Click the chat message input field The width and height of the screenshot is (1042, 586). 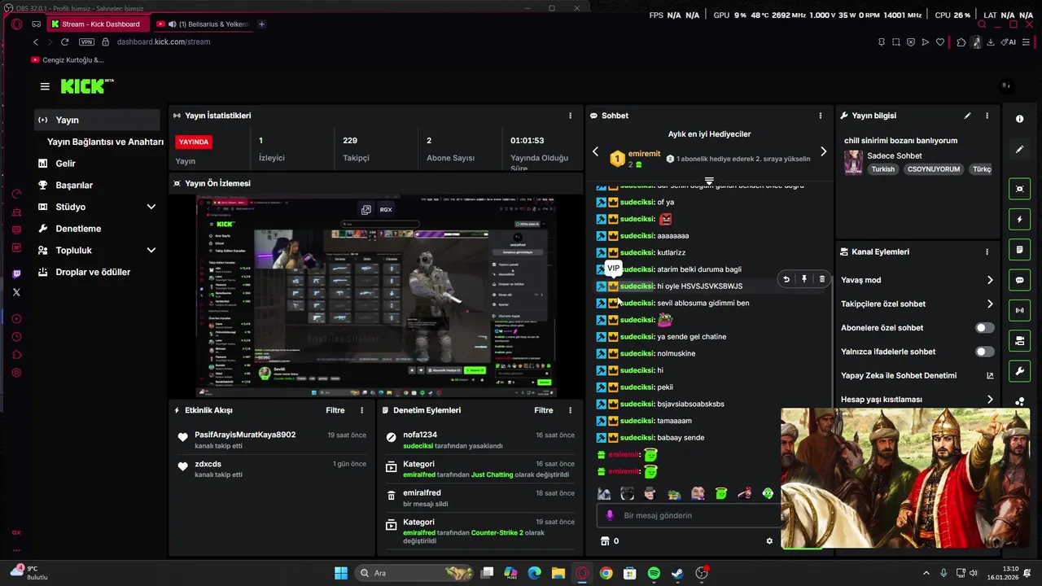tap(688, 515)
